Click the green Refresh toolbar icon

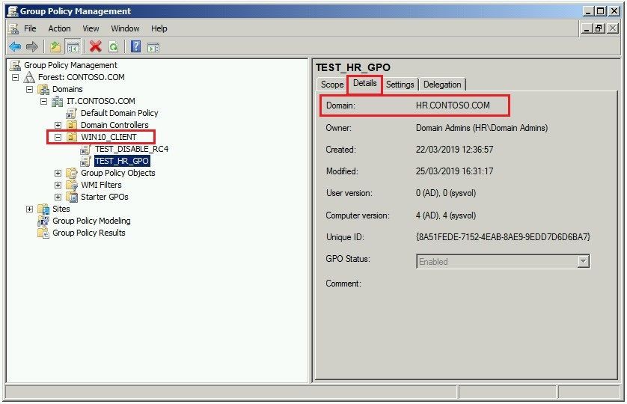pyautogui.click(x=114, y=47)
